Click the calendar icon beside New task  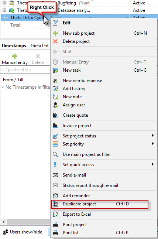pos(55,70)
